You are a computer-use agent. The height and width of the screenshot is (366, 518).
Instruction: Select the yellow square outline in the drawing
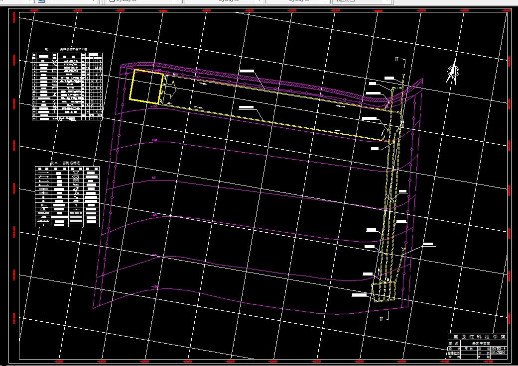(146, 87)
